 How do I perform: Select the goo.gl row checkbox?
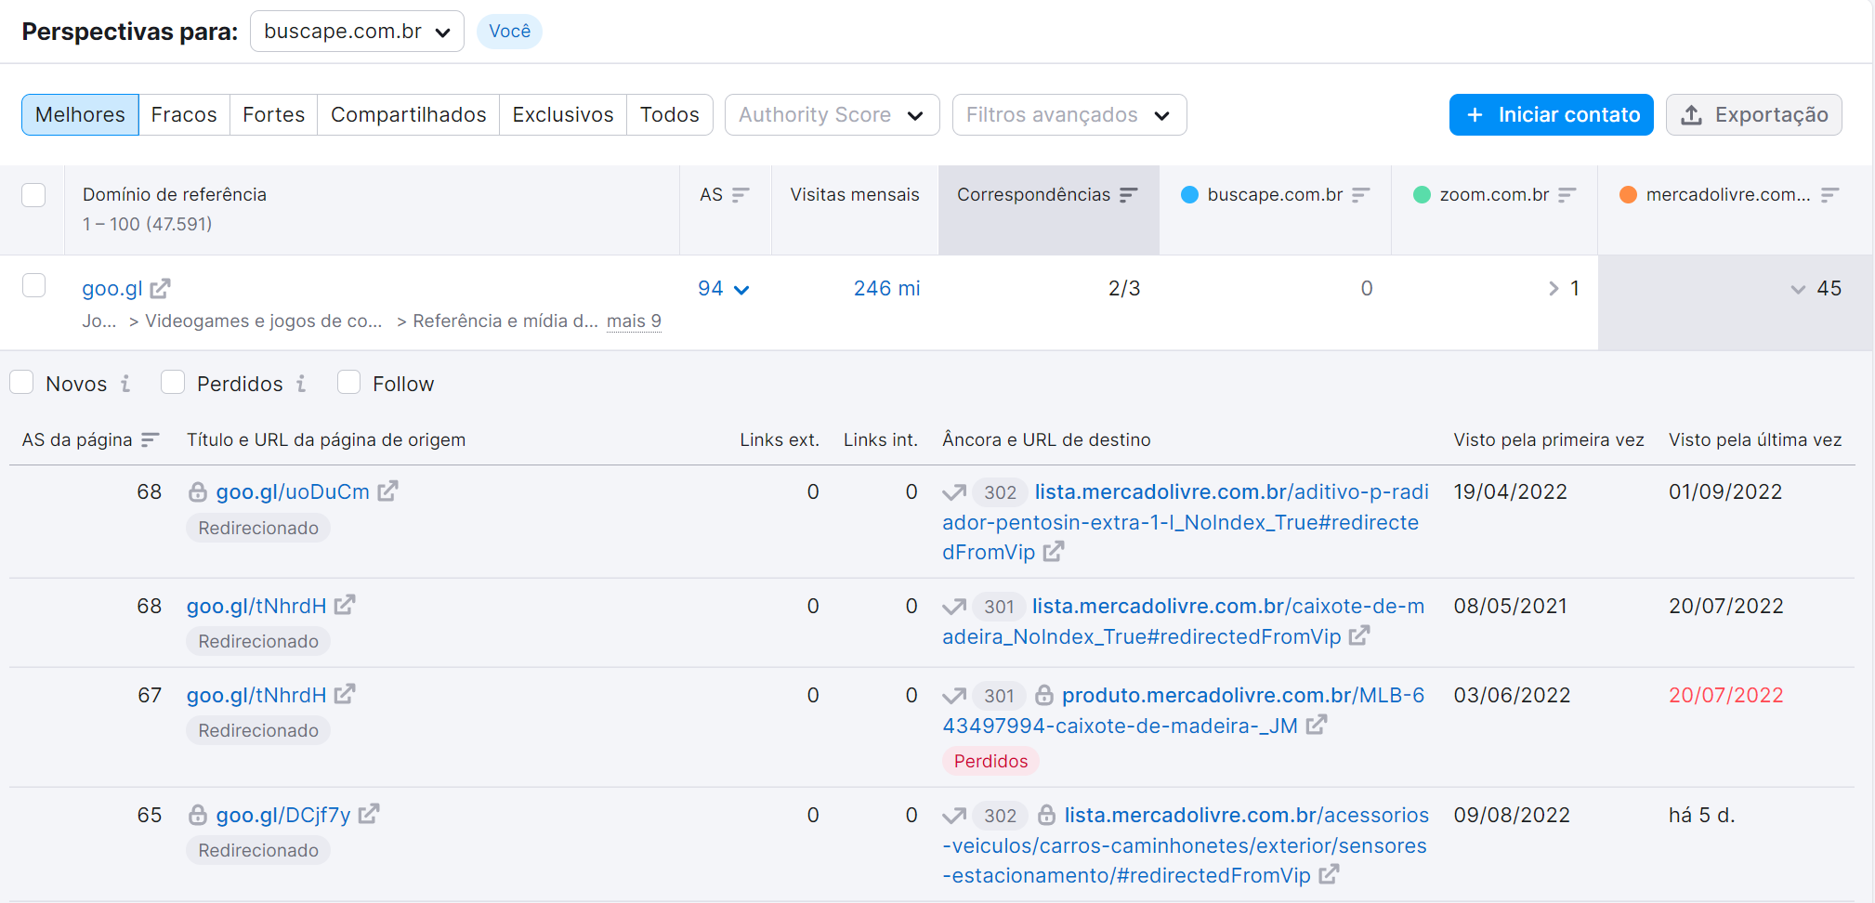[x=34, y=285]
